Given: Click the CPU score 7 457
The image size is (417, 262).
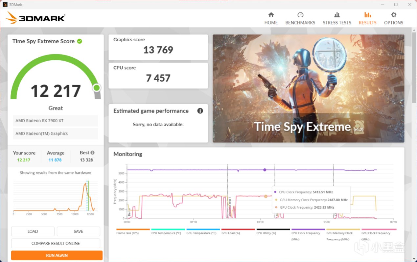Looking at the screenshot, I should coord(158,78).
